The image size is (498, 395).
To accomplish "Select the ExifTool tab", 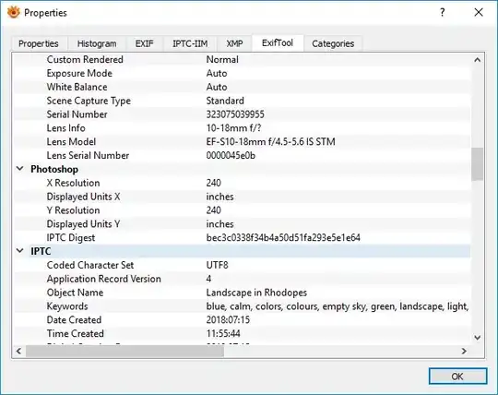I will pyautogui.click(x=278, y=42).
